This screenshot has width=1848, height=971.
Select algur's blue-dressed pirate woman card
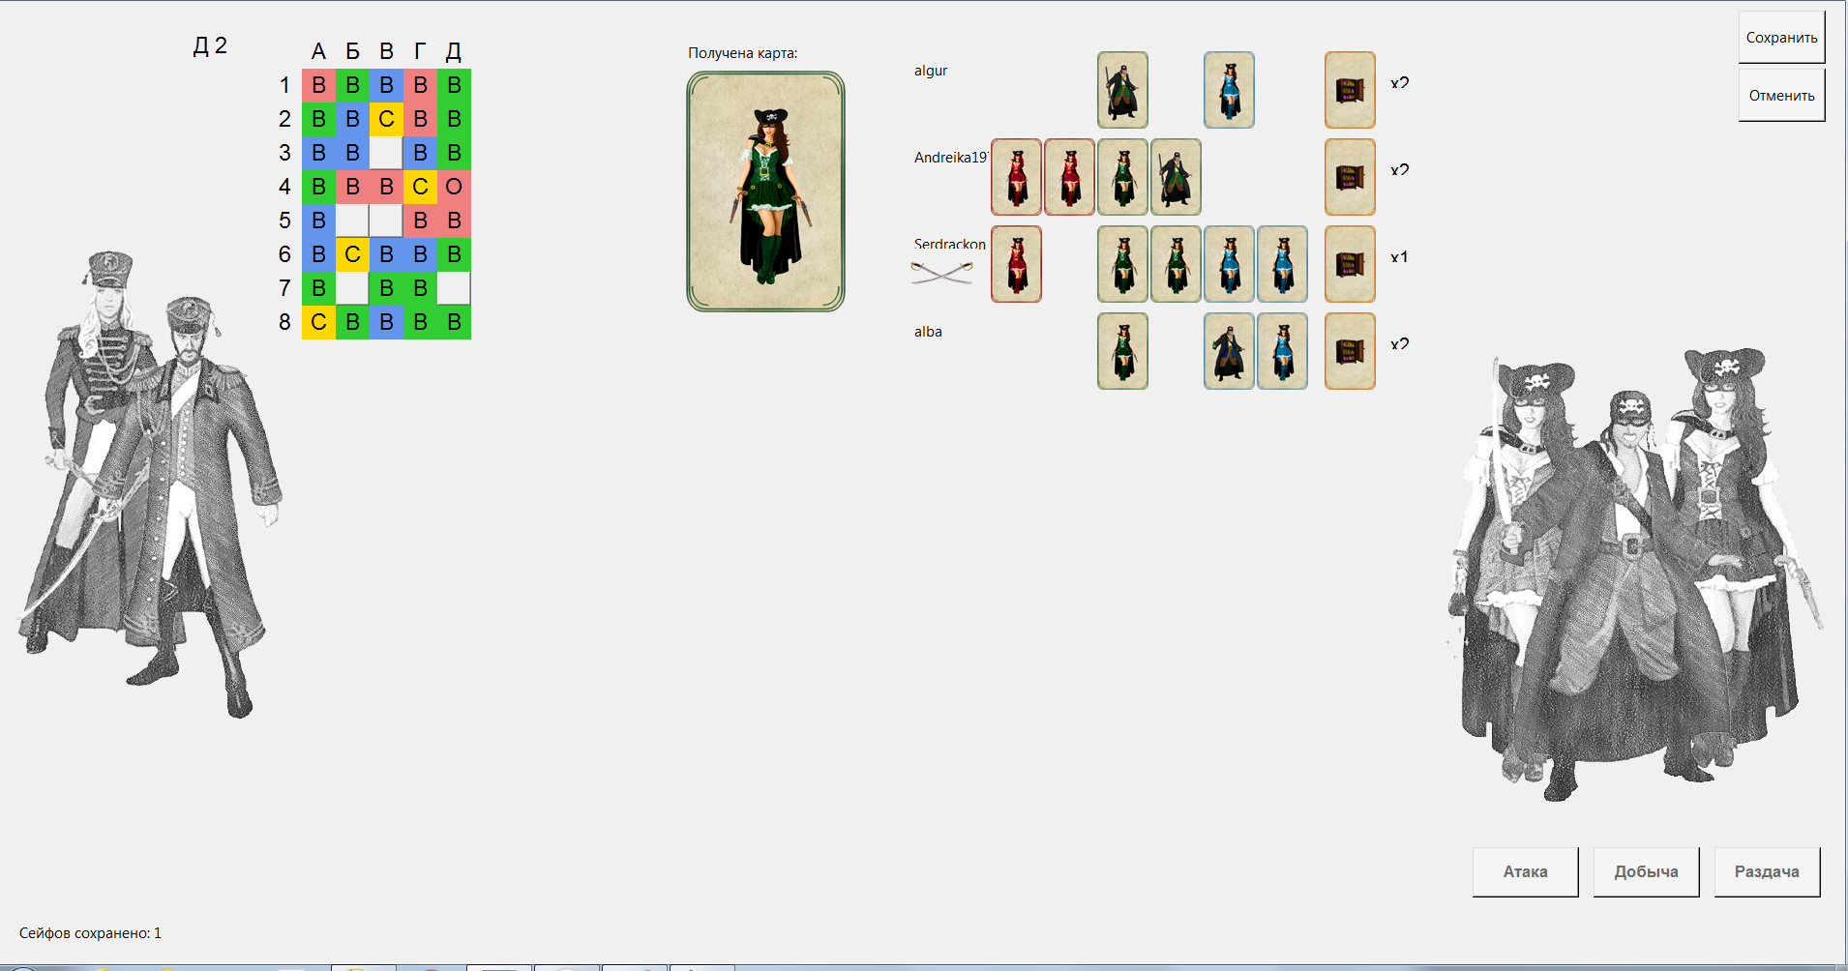(x=1229, y=90)
